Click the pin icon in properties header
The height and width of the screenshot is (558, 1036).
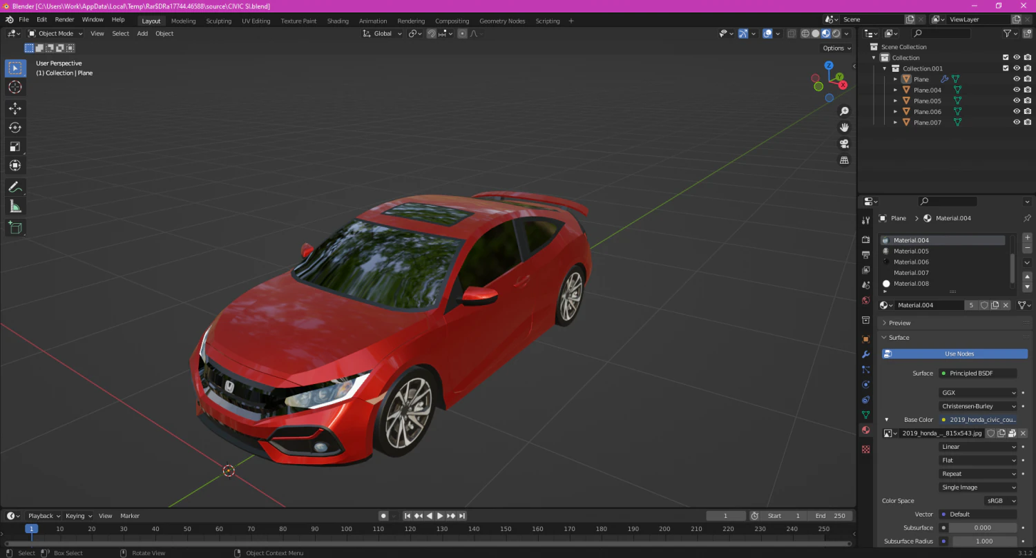[x=1027, y=218]
